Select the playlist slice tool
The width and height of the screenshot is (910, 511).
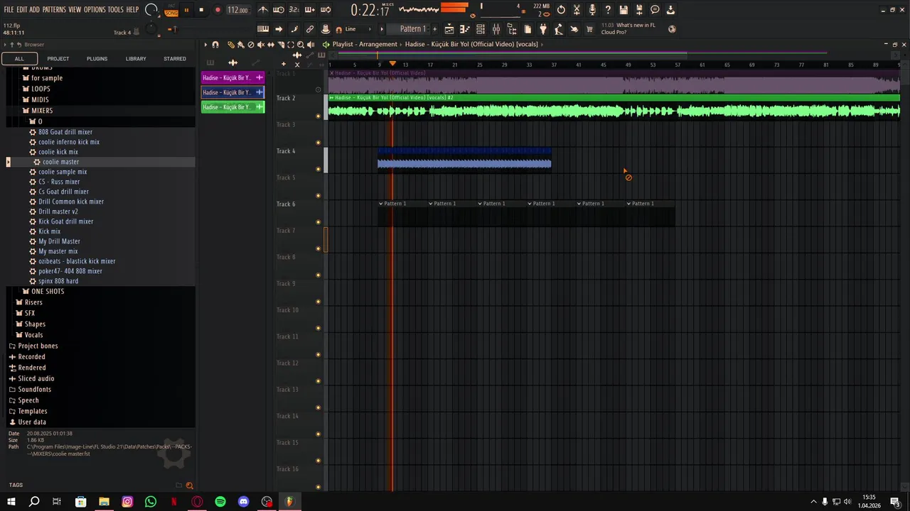(280, 45)
